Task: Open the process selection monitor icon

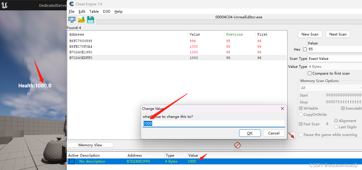Action: [72, 20]
